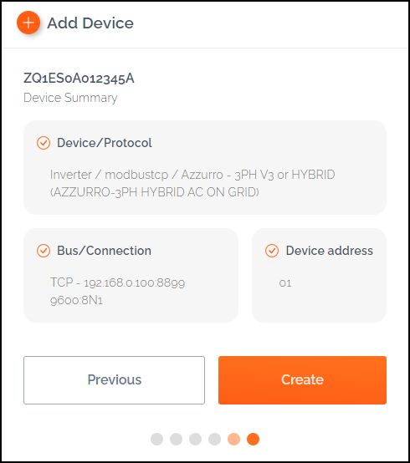Select the third step indicator dot
Image resolution: width=410 pixels, height=463 pixels.
point(196,439)
